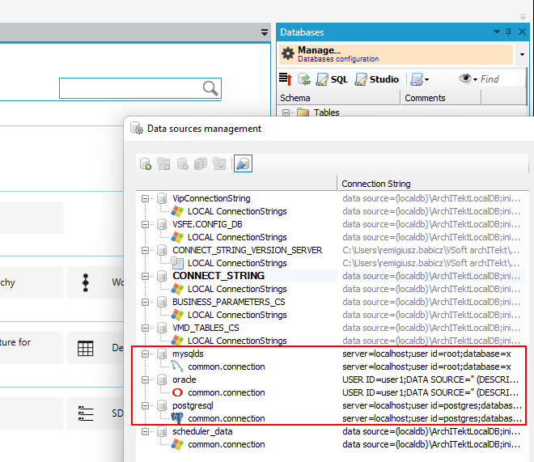Click file icon under CONNECT_STRING_VERSION_SERVER
This screenshot has width=534, height=462.
pyautogui.click(x=177, y=263)
